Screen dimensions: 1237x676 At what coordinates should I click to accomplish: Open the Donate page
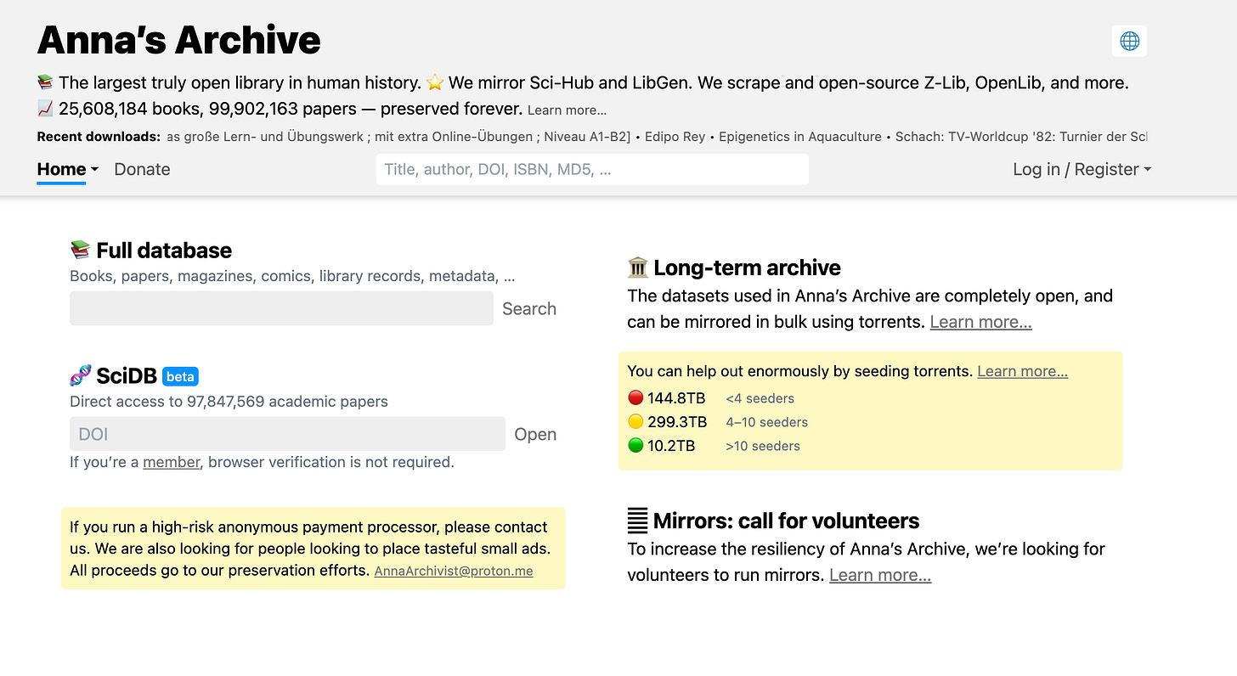click(x=142, y=169)
